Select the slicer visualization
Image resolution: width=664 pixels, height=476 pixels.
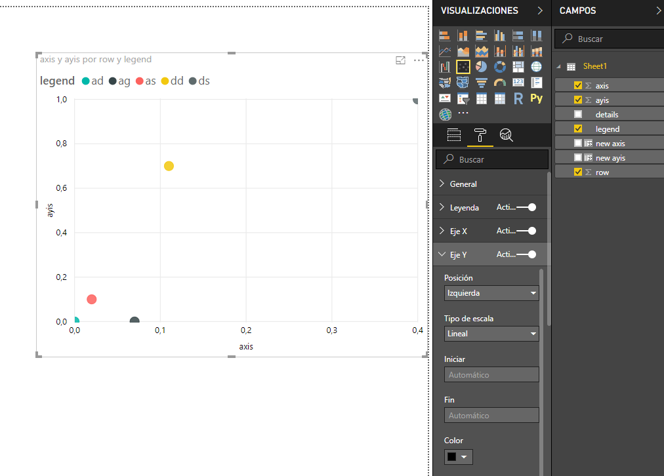tap(463, 98)
